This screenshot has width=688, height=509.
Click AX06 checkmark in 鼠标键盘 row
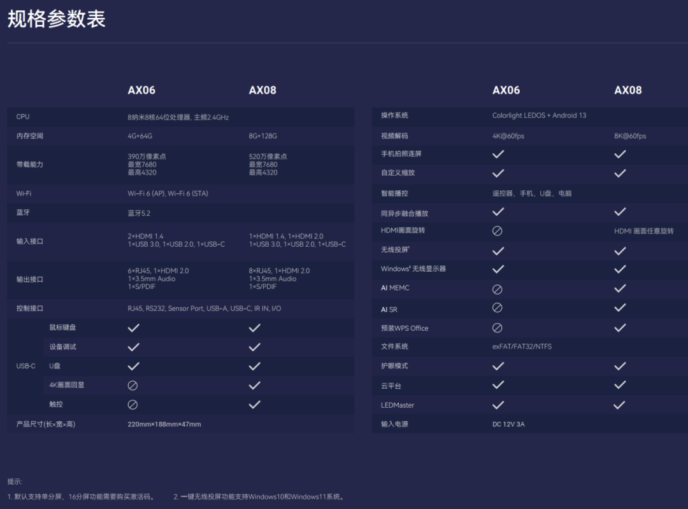[x=133, y=328]
